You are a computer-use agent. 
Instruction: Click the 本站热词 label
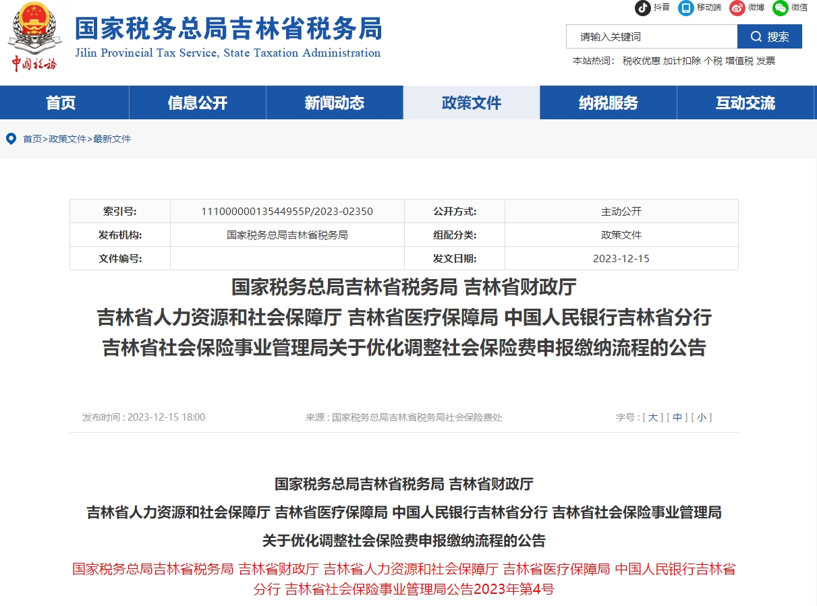[594, 61]
